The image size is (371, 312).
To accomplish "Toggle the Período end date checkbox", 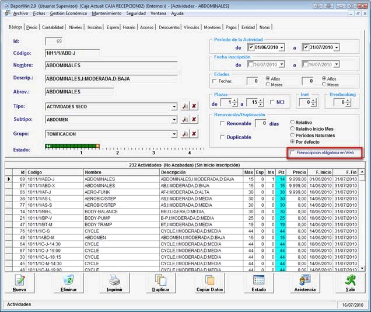I will 306,47.
